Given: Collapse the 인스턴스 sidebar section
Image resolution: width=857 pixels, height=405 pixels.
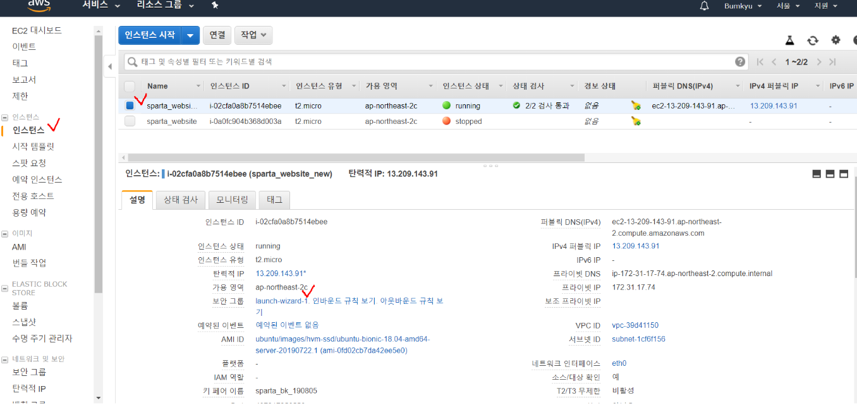Looking at the screenshot, I should pyautogui.click(x=5, y=117).
